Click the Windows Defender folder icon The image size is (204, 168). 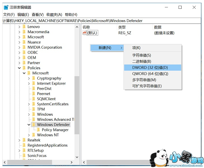(33, 124)
